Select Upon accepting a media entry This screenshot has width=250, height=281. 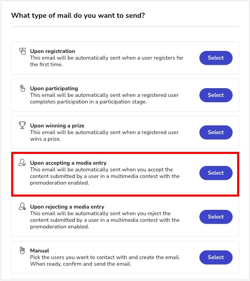click(216, 173)
